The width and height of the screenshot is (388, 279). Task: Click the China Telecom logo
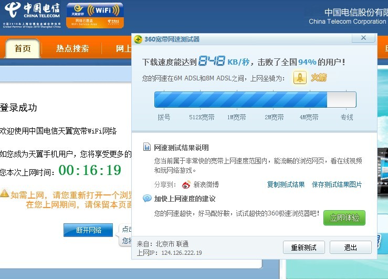click(x=32, y=15)
